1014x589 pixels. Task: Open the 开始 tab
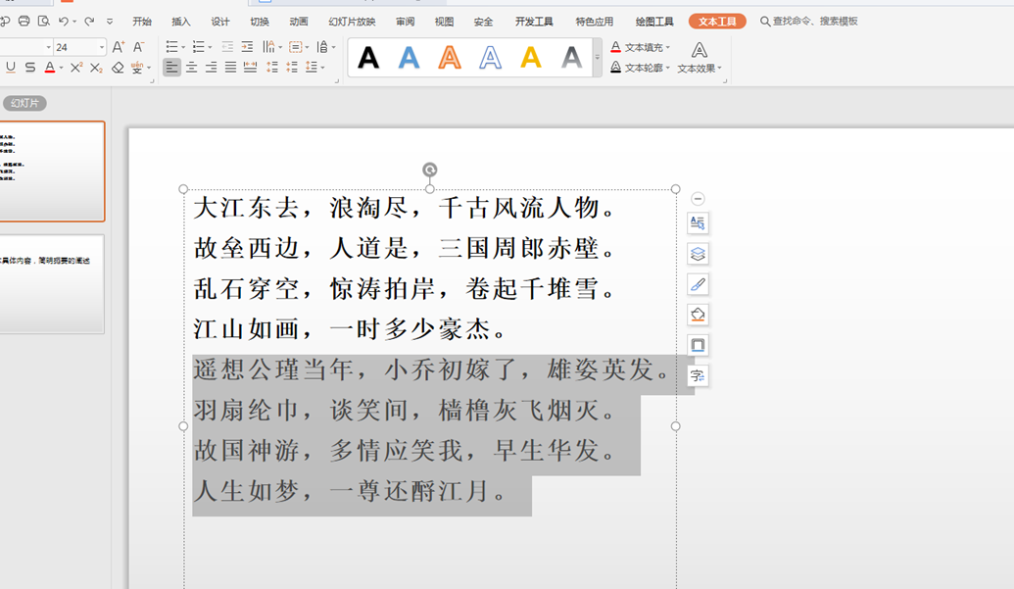(x=142, y=22)
